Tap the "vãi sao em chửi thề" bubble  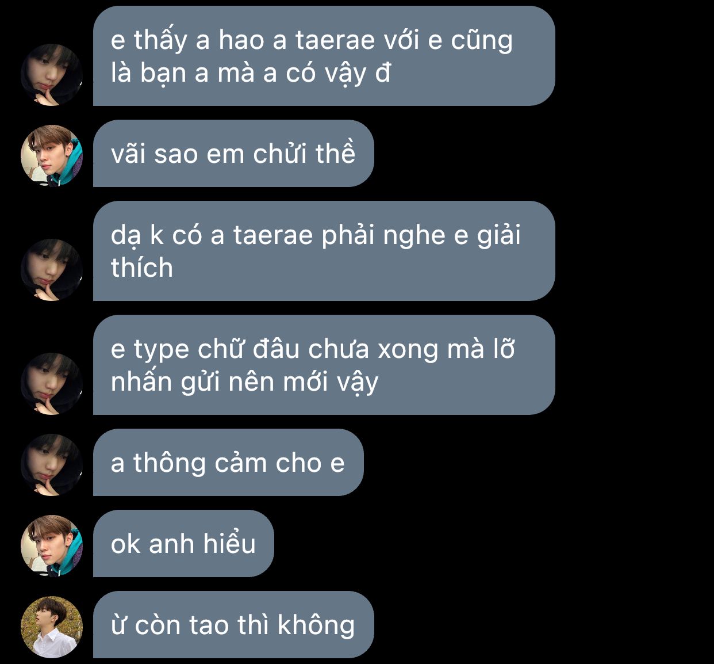233,154
